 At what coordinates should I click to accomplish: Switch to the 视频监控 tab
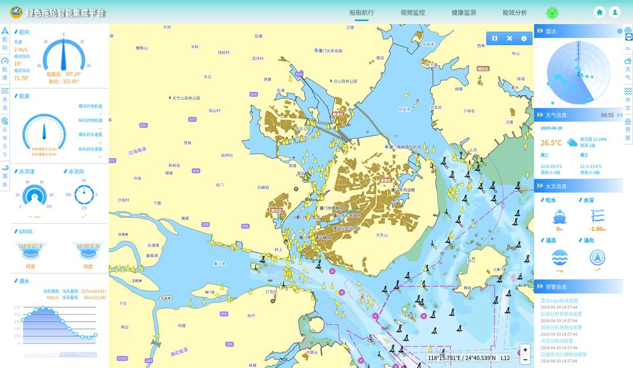(x=413, y=12)
